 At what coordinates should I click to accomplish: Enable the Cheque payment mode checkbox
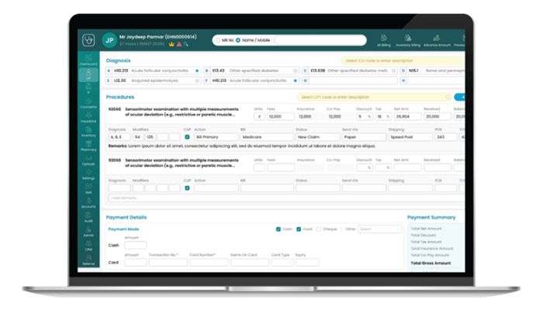[319, 229]
